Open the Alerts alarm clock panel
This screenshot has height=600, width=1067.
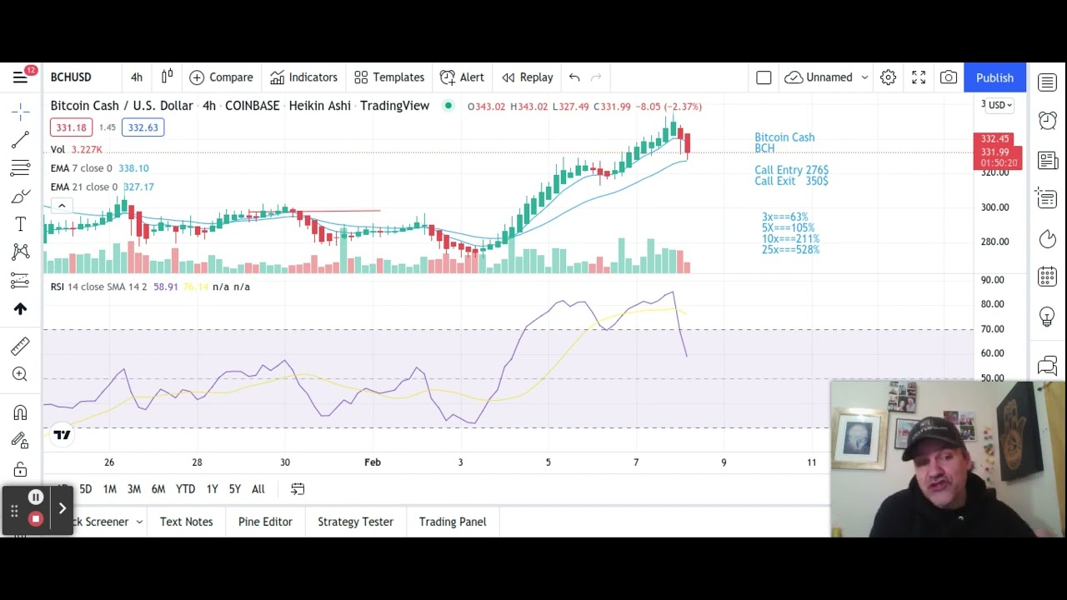[1047, 121]
